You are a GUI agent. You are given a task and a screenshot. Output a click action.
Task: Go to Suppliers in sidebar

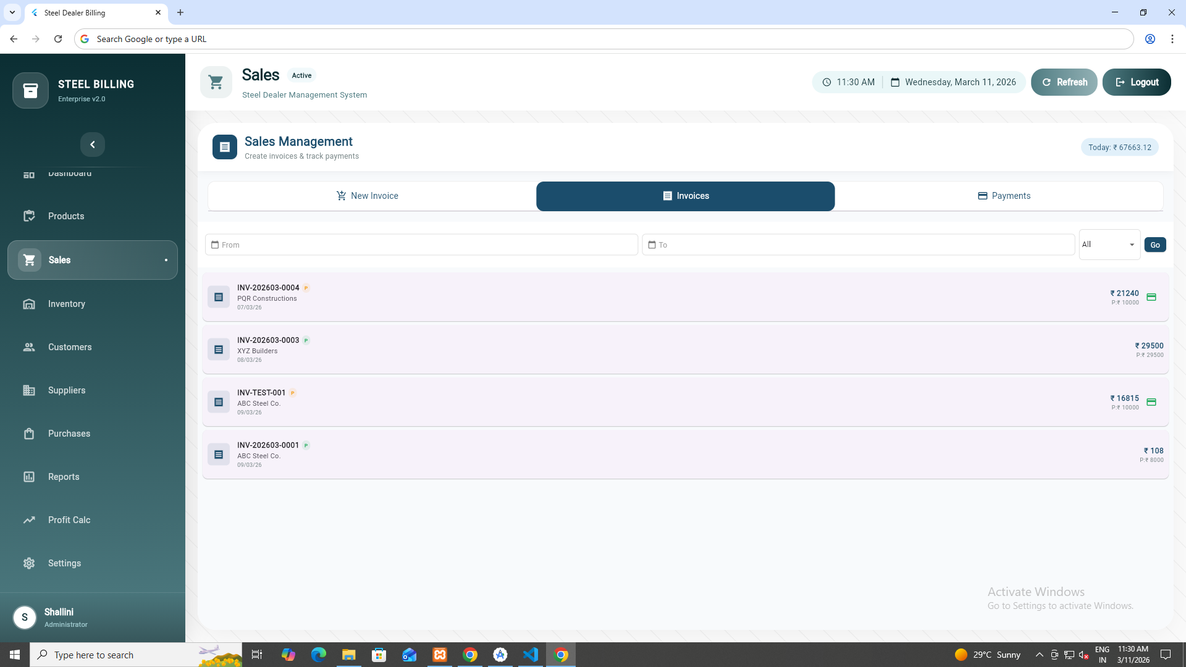pos(67,390)
